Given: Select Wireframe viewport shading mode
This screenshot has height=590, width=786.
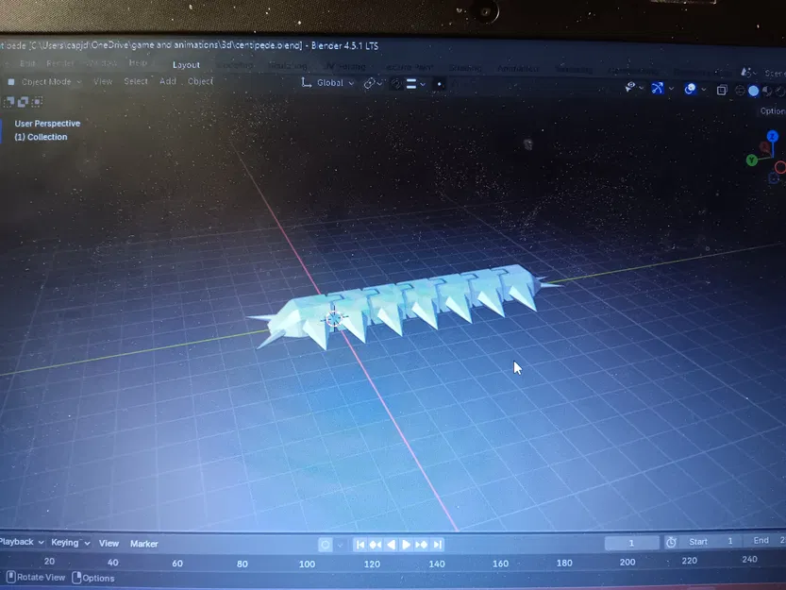Looking at the screenshot, I should coord(738,90).
